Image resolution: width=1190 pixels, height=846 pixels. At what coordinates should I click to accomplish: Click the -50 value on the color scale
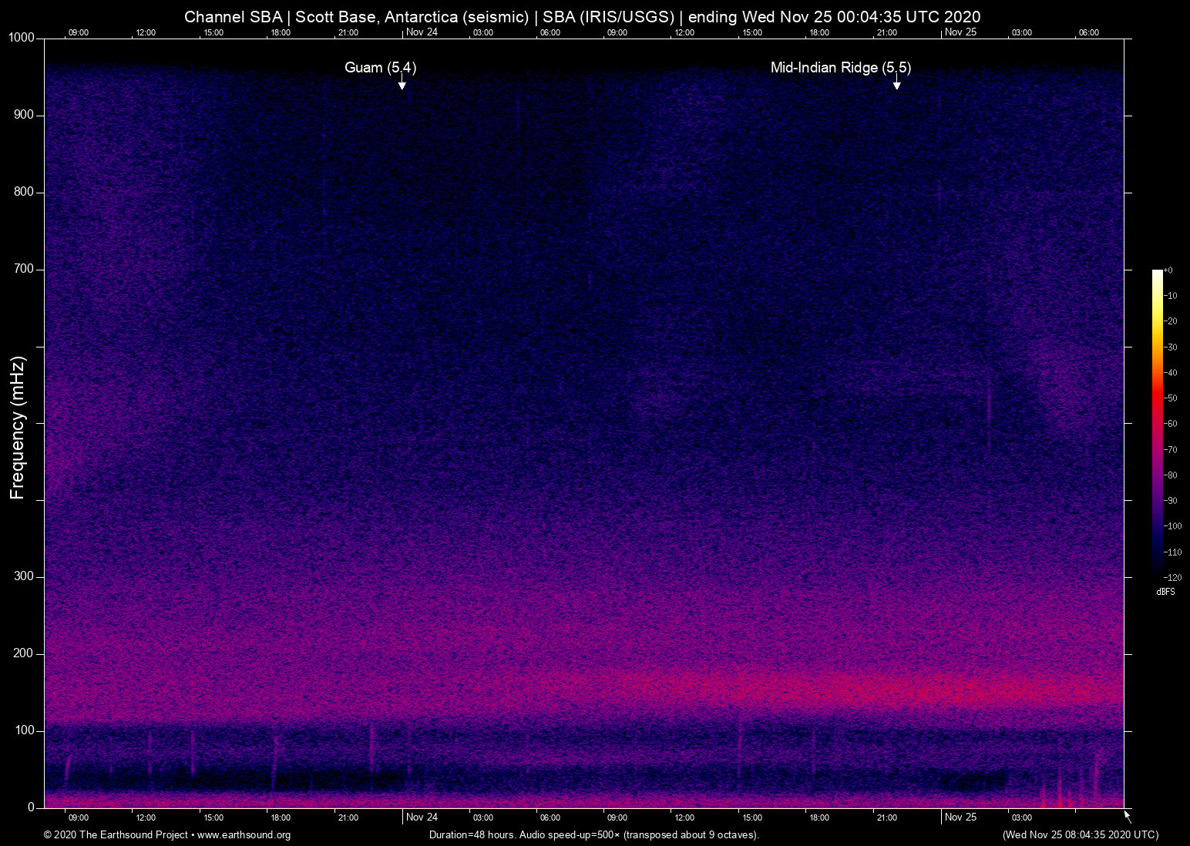[1171, 398]
